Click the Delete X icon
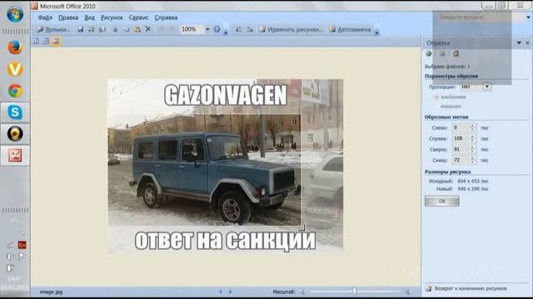The image size is (533, 299). 148,30
